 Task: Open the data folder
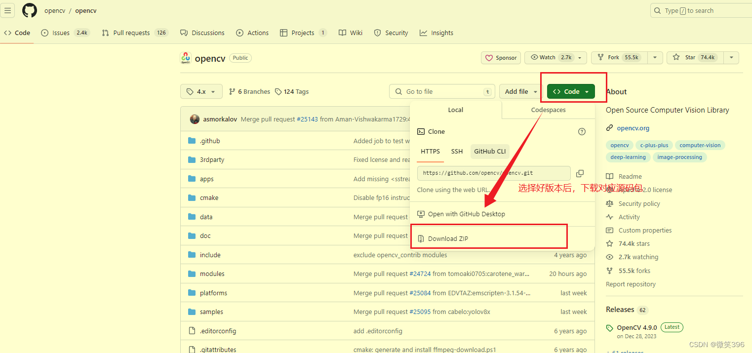click(206, 217)
